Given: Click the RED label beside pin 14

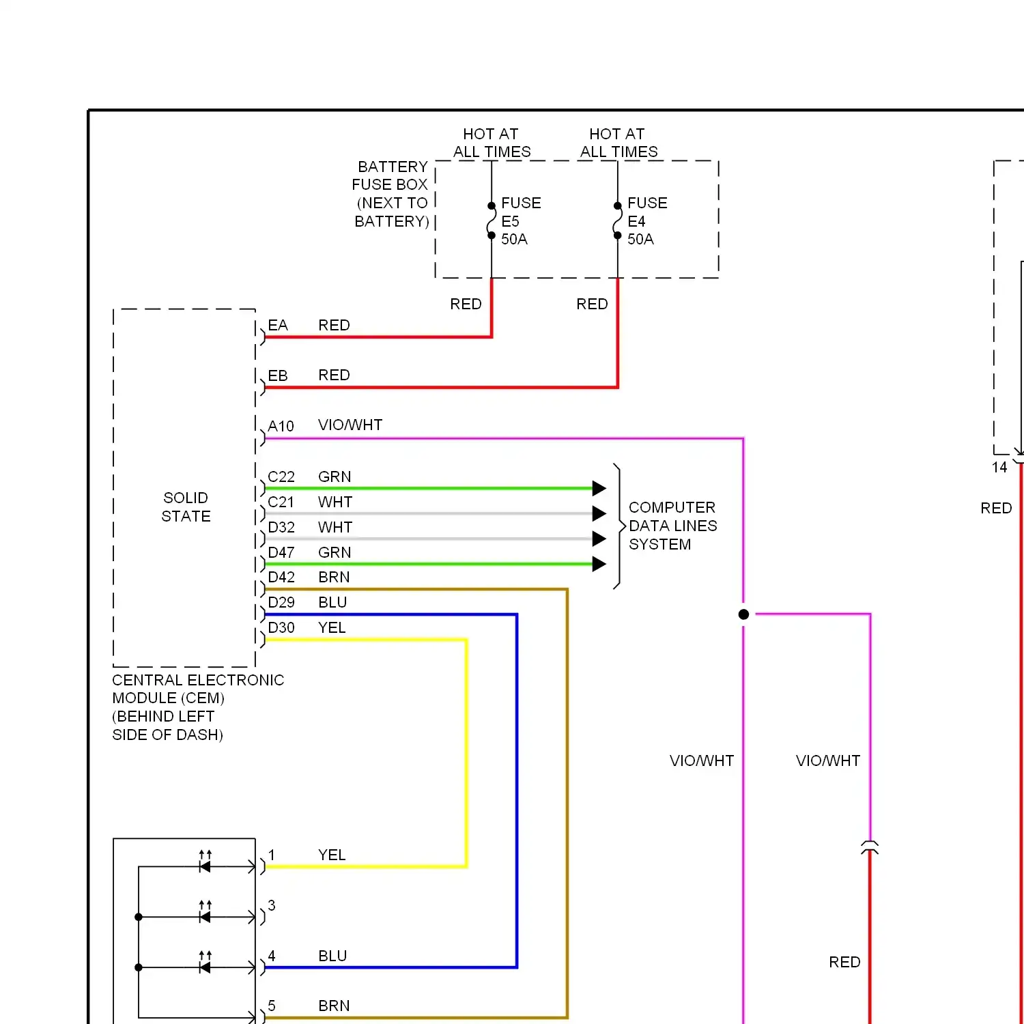Looking at the screenshot, I should pyautogui.click(x=996, y=508).
